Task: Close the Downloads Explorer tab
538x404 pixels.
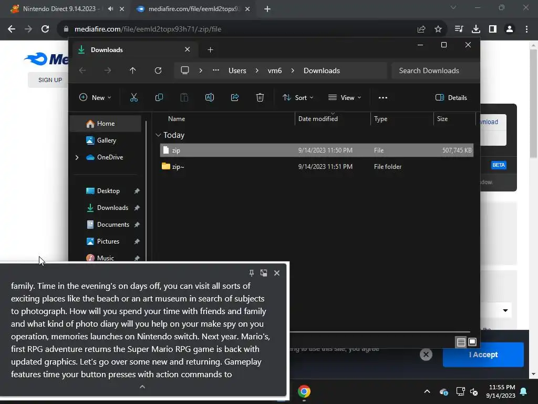Action: (x=188, y=49)
